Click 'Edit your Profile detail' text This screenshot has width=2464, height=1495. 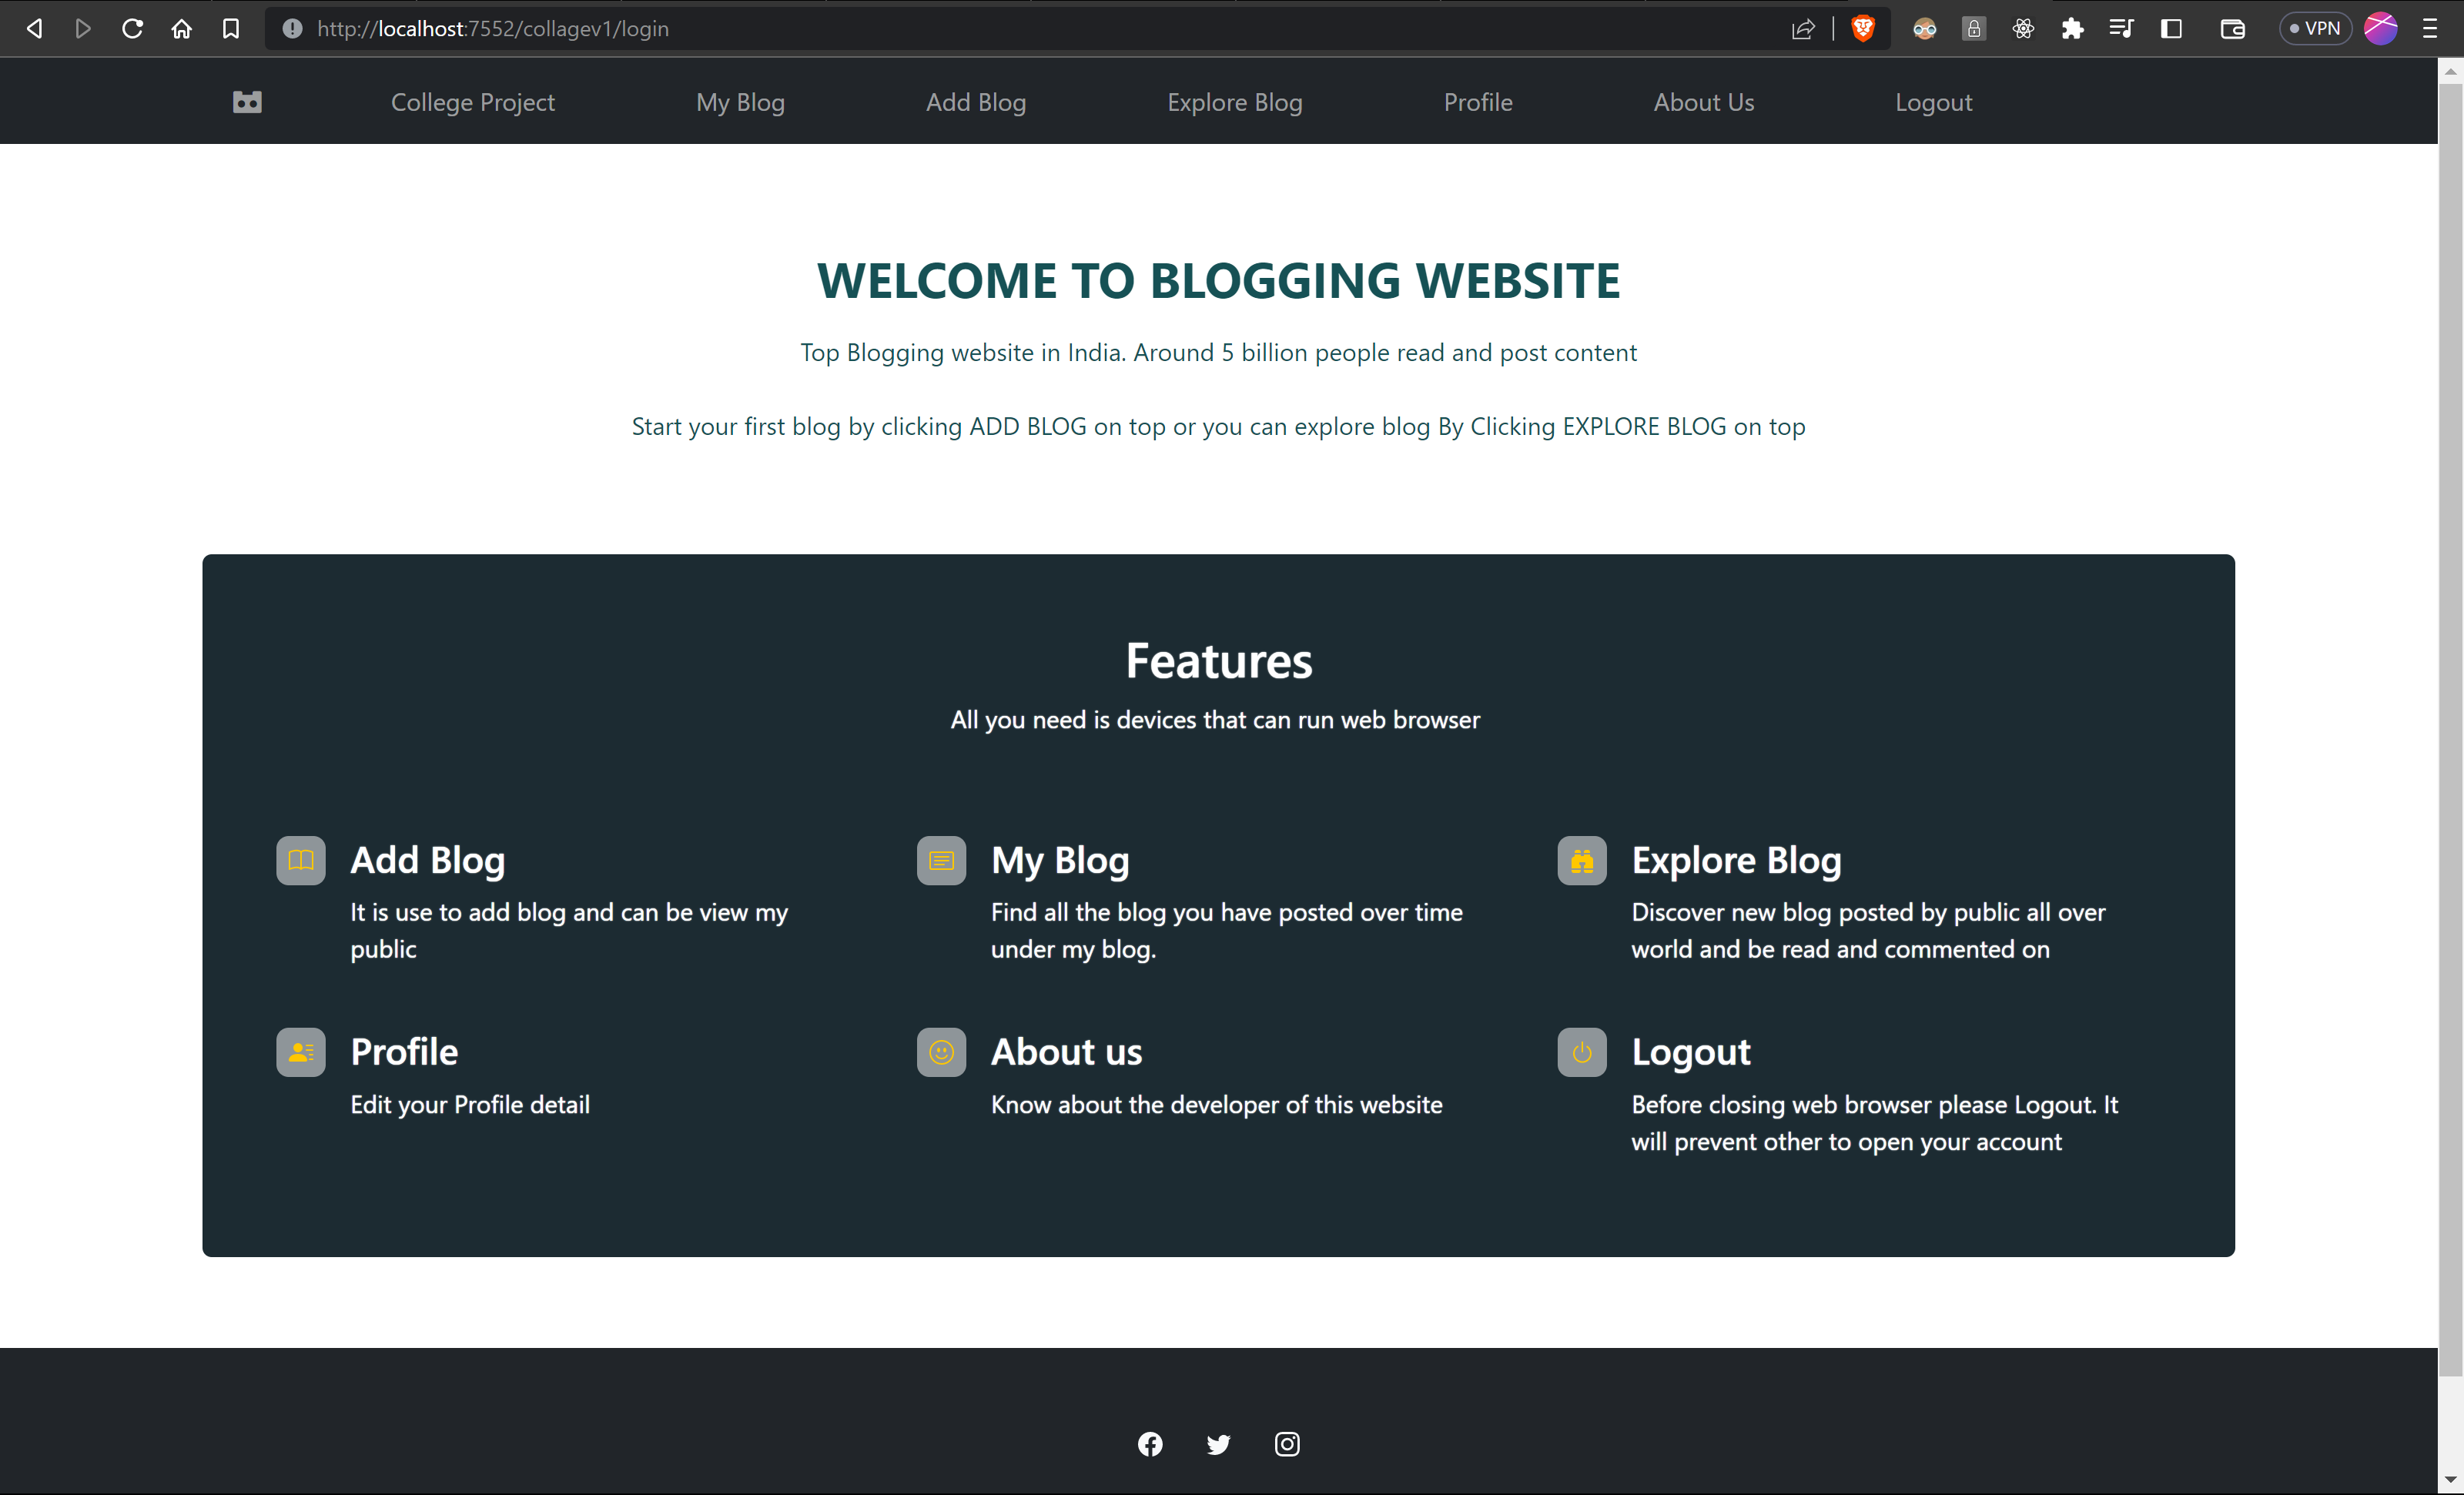pyautogui.click(x=470, y=1105)
